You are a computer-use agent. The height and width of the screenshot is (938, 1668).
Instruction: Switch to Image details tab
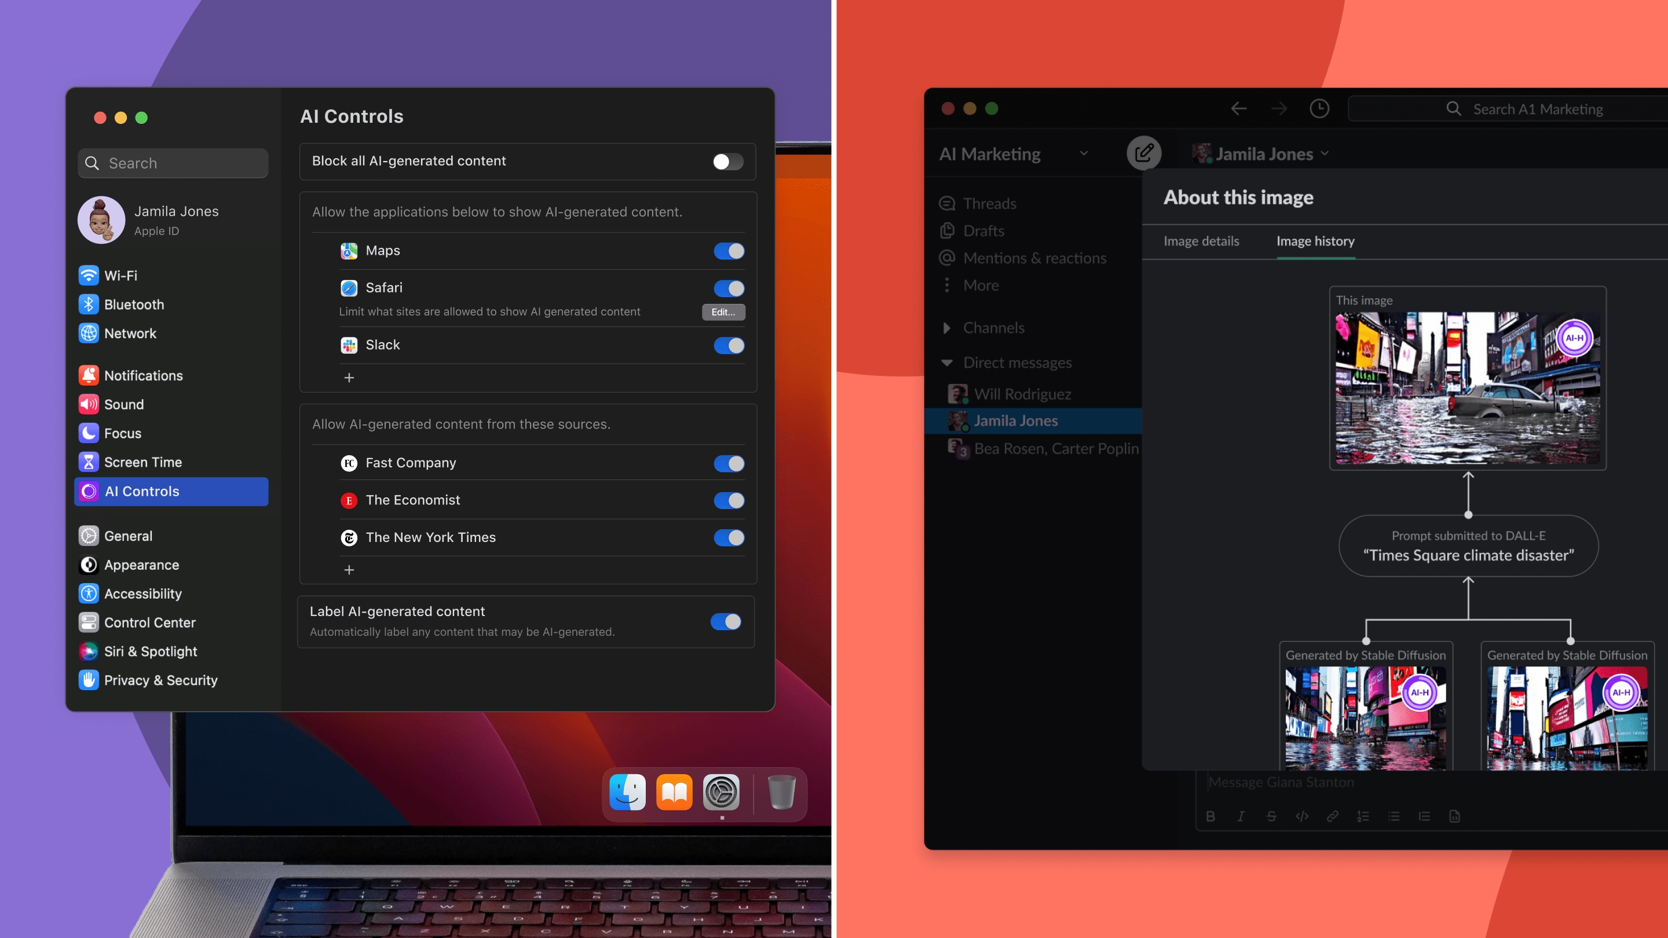1201,241
